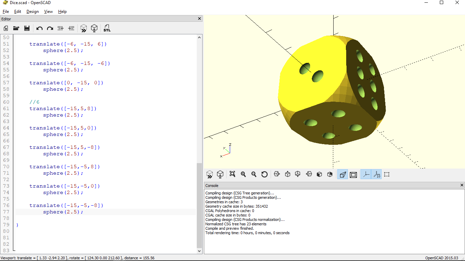This screenshot has width=465, height=261.
Task: Open the File menu
Action: point(6,12)
